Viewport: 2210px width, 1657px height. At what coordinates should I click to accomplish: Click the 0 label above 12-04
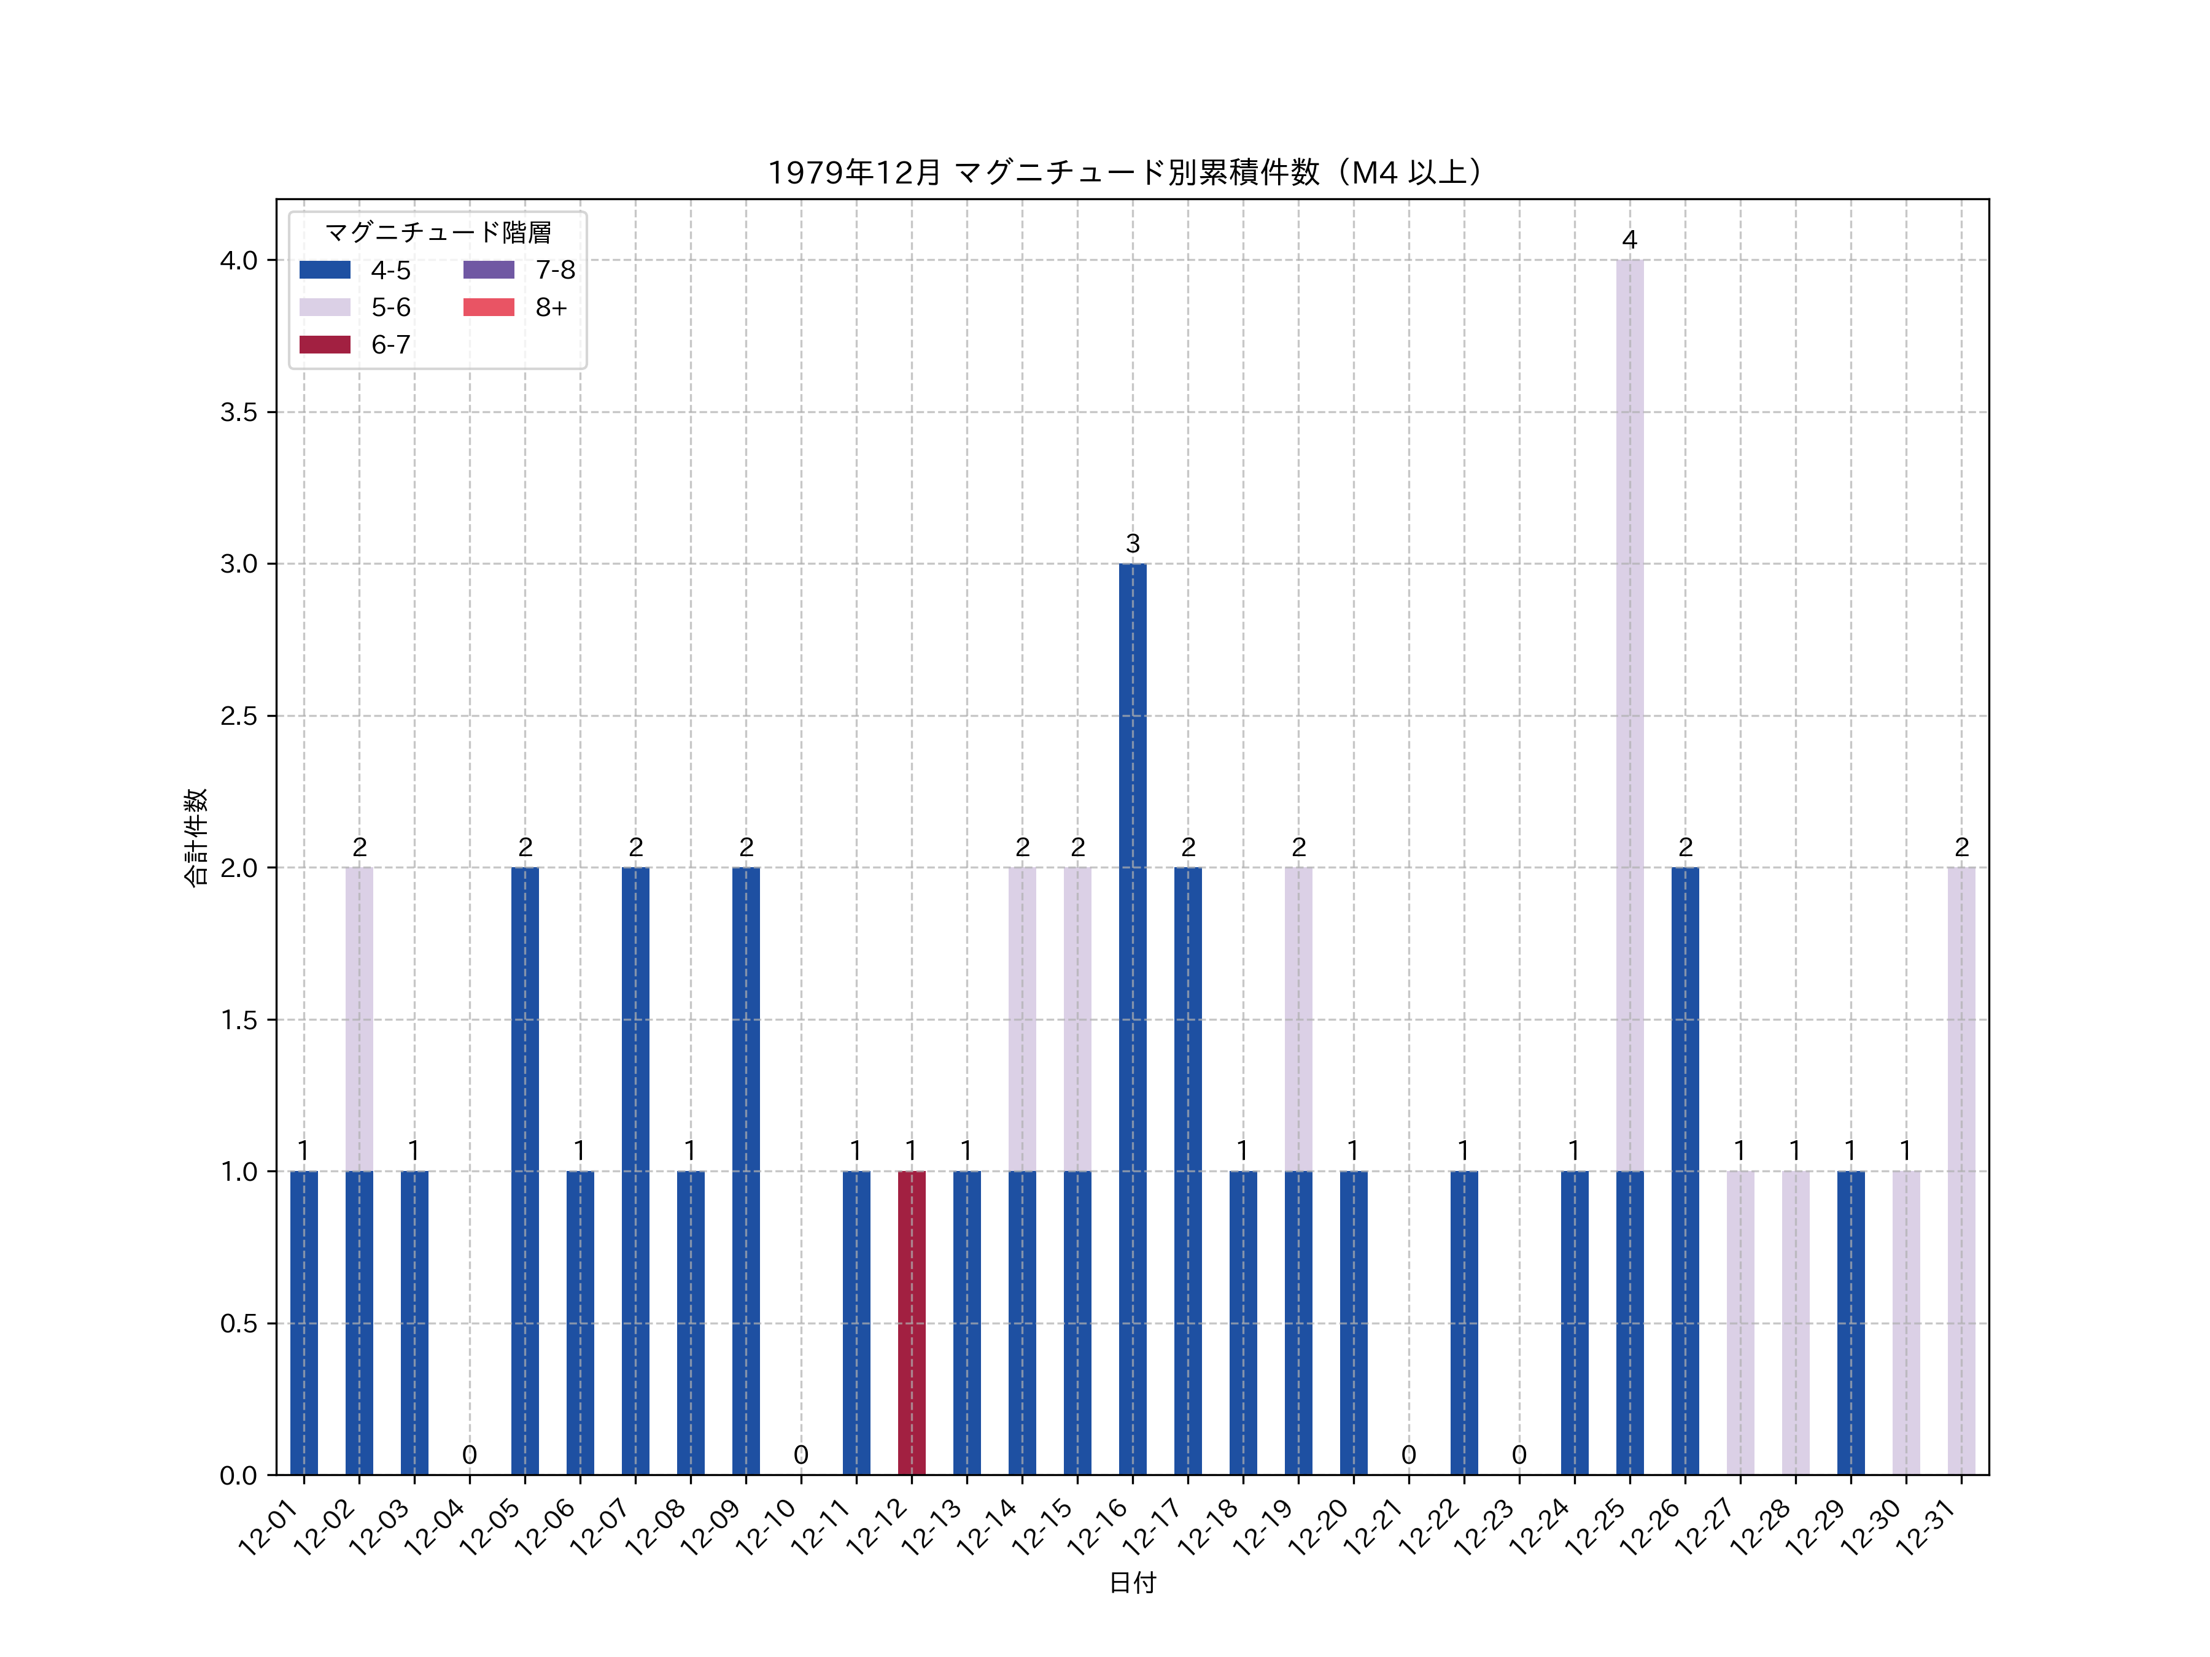click(470, 1454)
